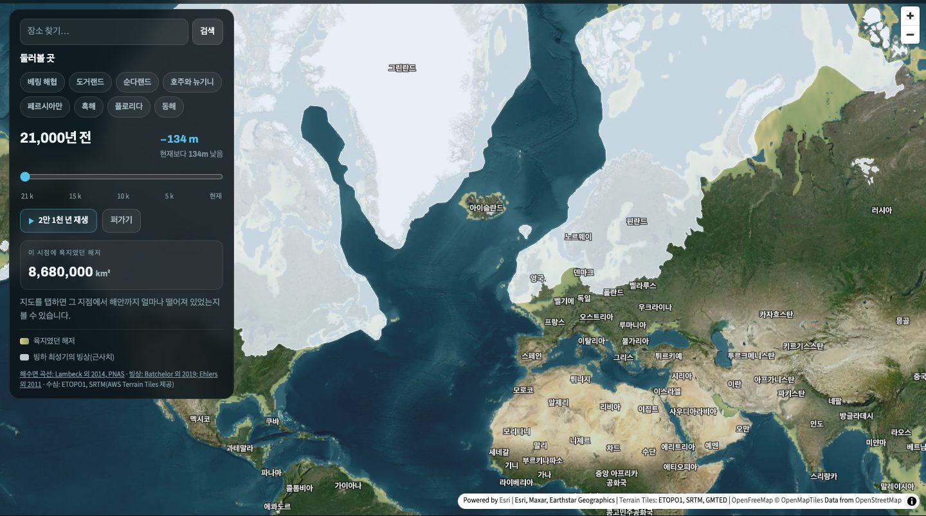Toggle the map attribution info icon
926x516 pixels.
click(912, 501)
